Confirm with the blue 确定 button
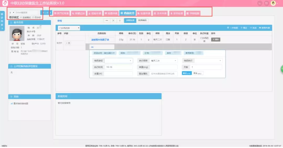 click(187, 73)
